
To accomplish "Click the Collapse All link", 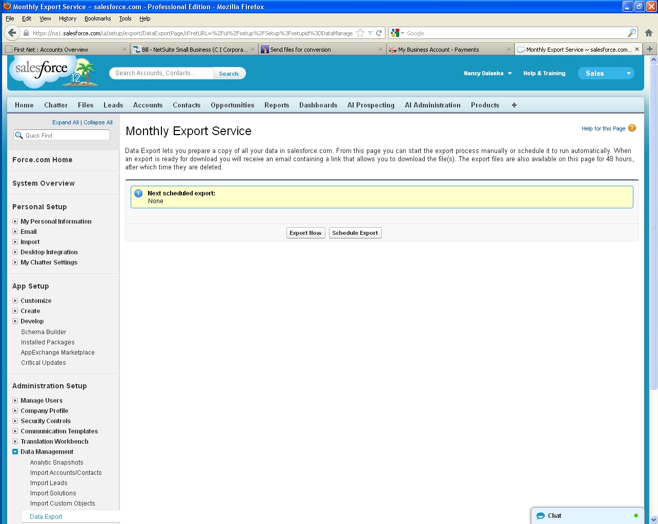I will pyautogui.click(x=98, y=122).
